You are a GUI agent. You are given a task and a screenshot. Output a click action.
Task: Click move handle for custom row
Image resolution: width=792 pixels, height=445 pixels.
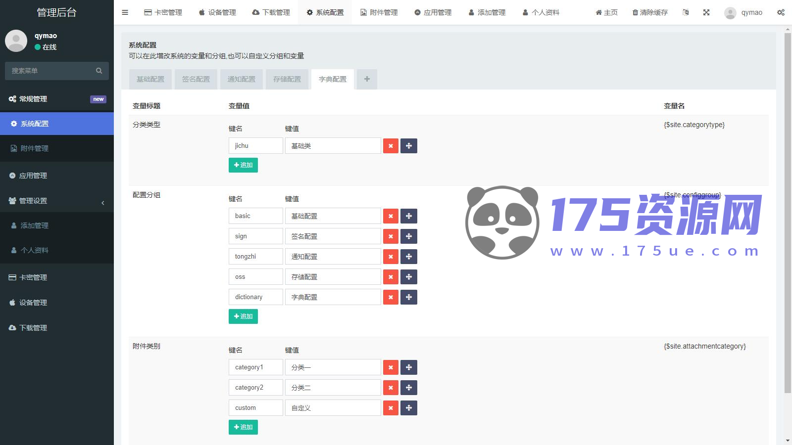[x=409, y=408]
